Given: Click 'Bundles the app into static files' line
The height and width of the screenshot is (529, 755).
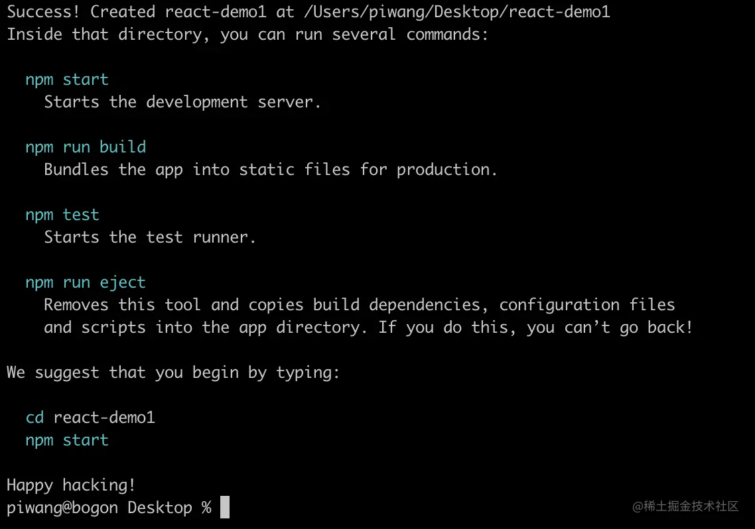Looking at the screenshot, I should 271,170.
